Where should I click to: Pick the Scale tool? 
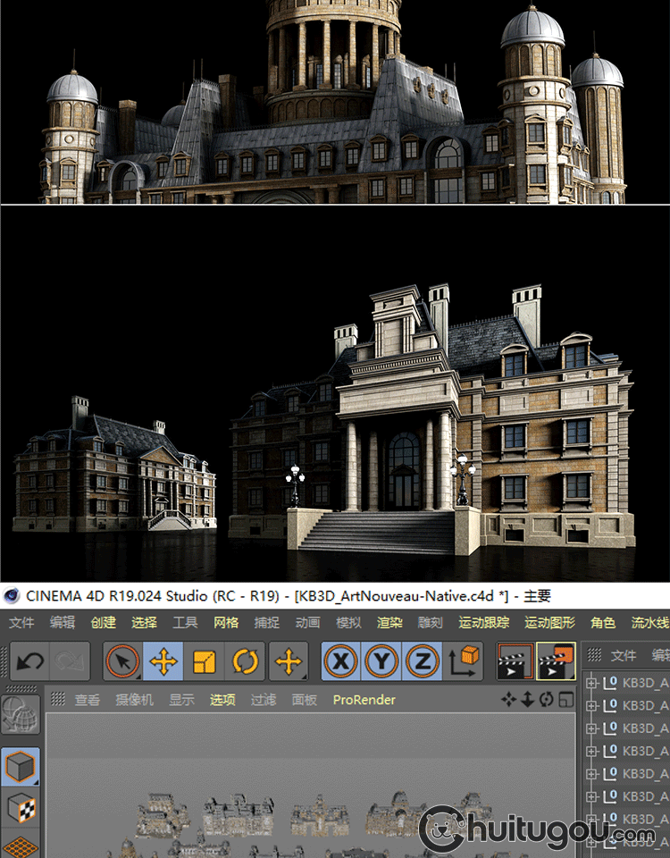[205, 662]
